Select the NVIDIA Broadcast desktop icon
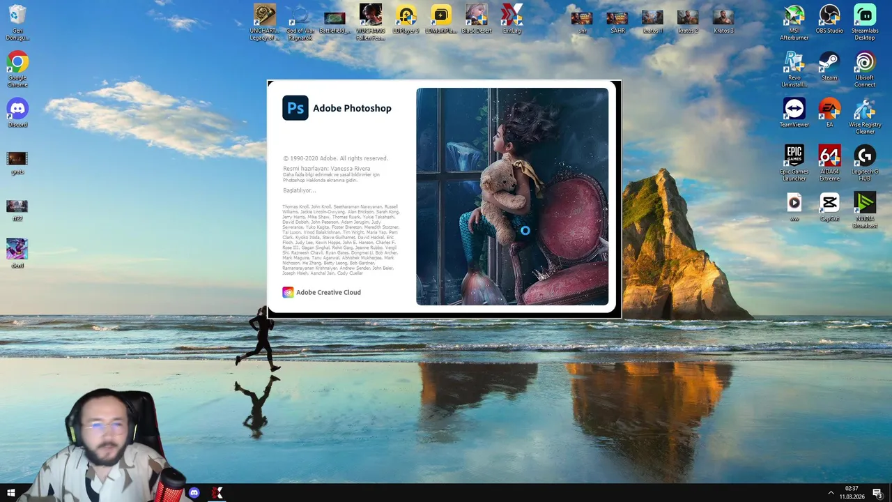 coord(865,202)
